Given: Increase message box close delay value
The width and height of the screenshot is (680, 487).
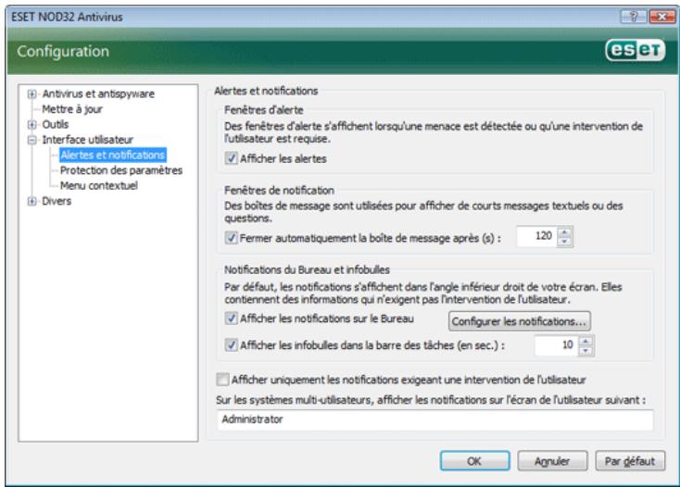Looking at the screenshot, I should pos(564,232).
